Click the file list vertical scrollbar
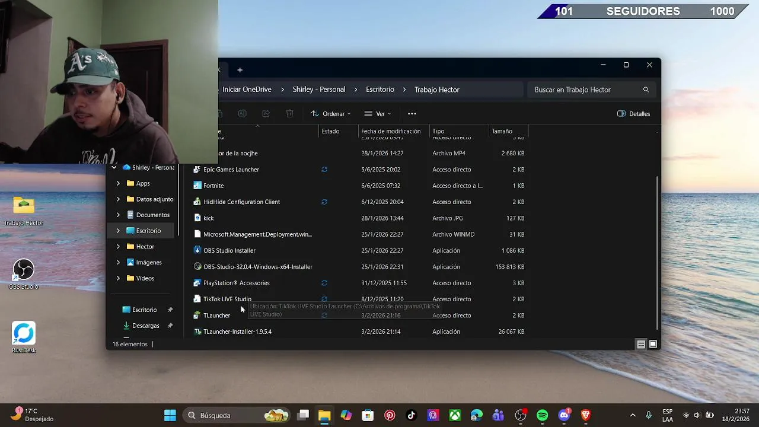 [657, 253]
